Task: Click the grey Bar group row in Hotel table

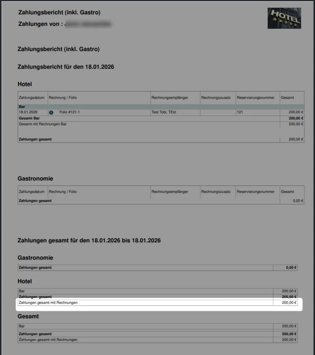Action: point(161,106)
